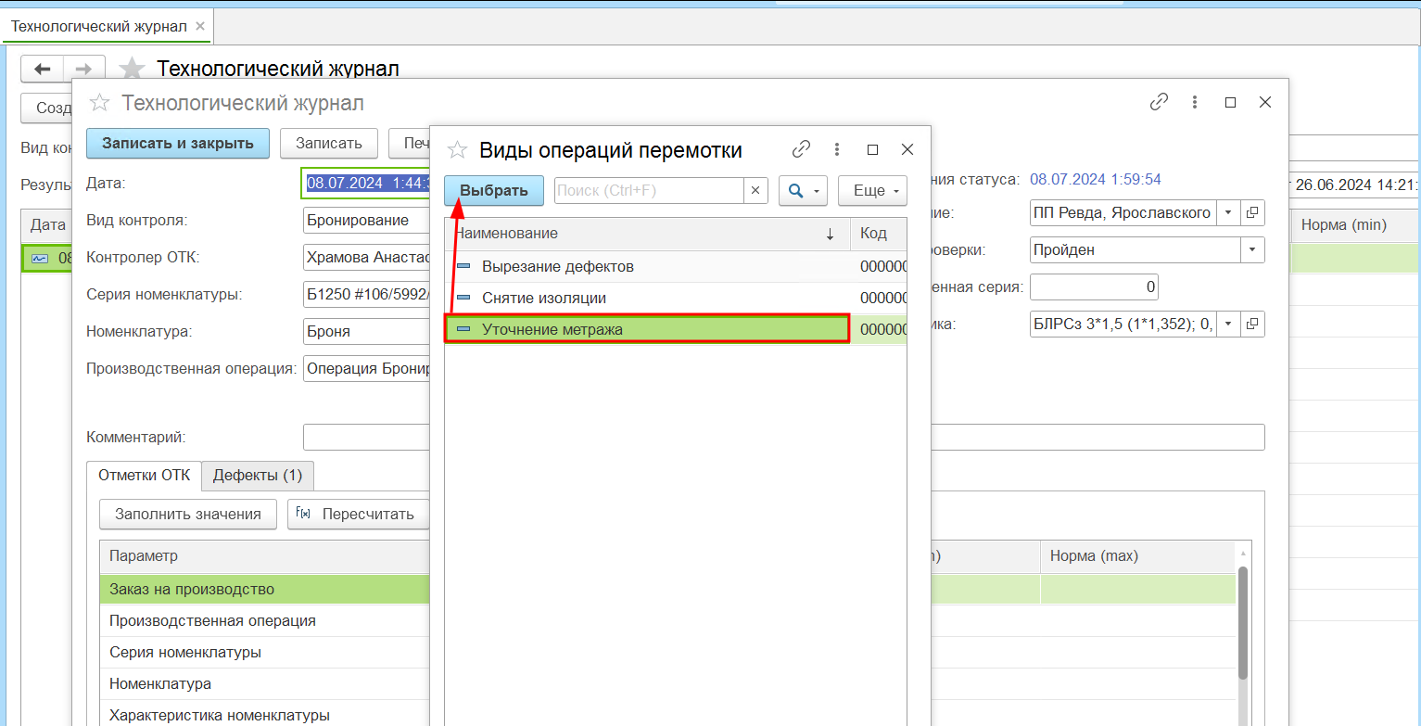Switch to the Дефекты (1) tab
Image resolution: width=1421 pixels, height=726 pixels.
point(258,475)
